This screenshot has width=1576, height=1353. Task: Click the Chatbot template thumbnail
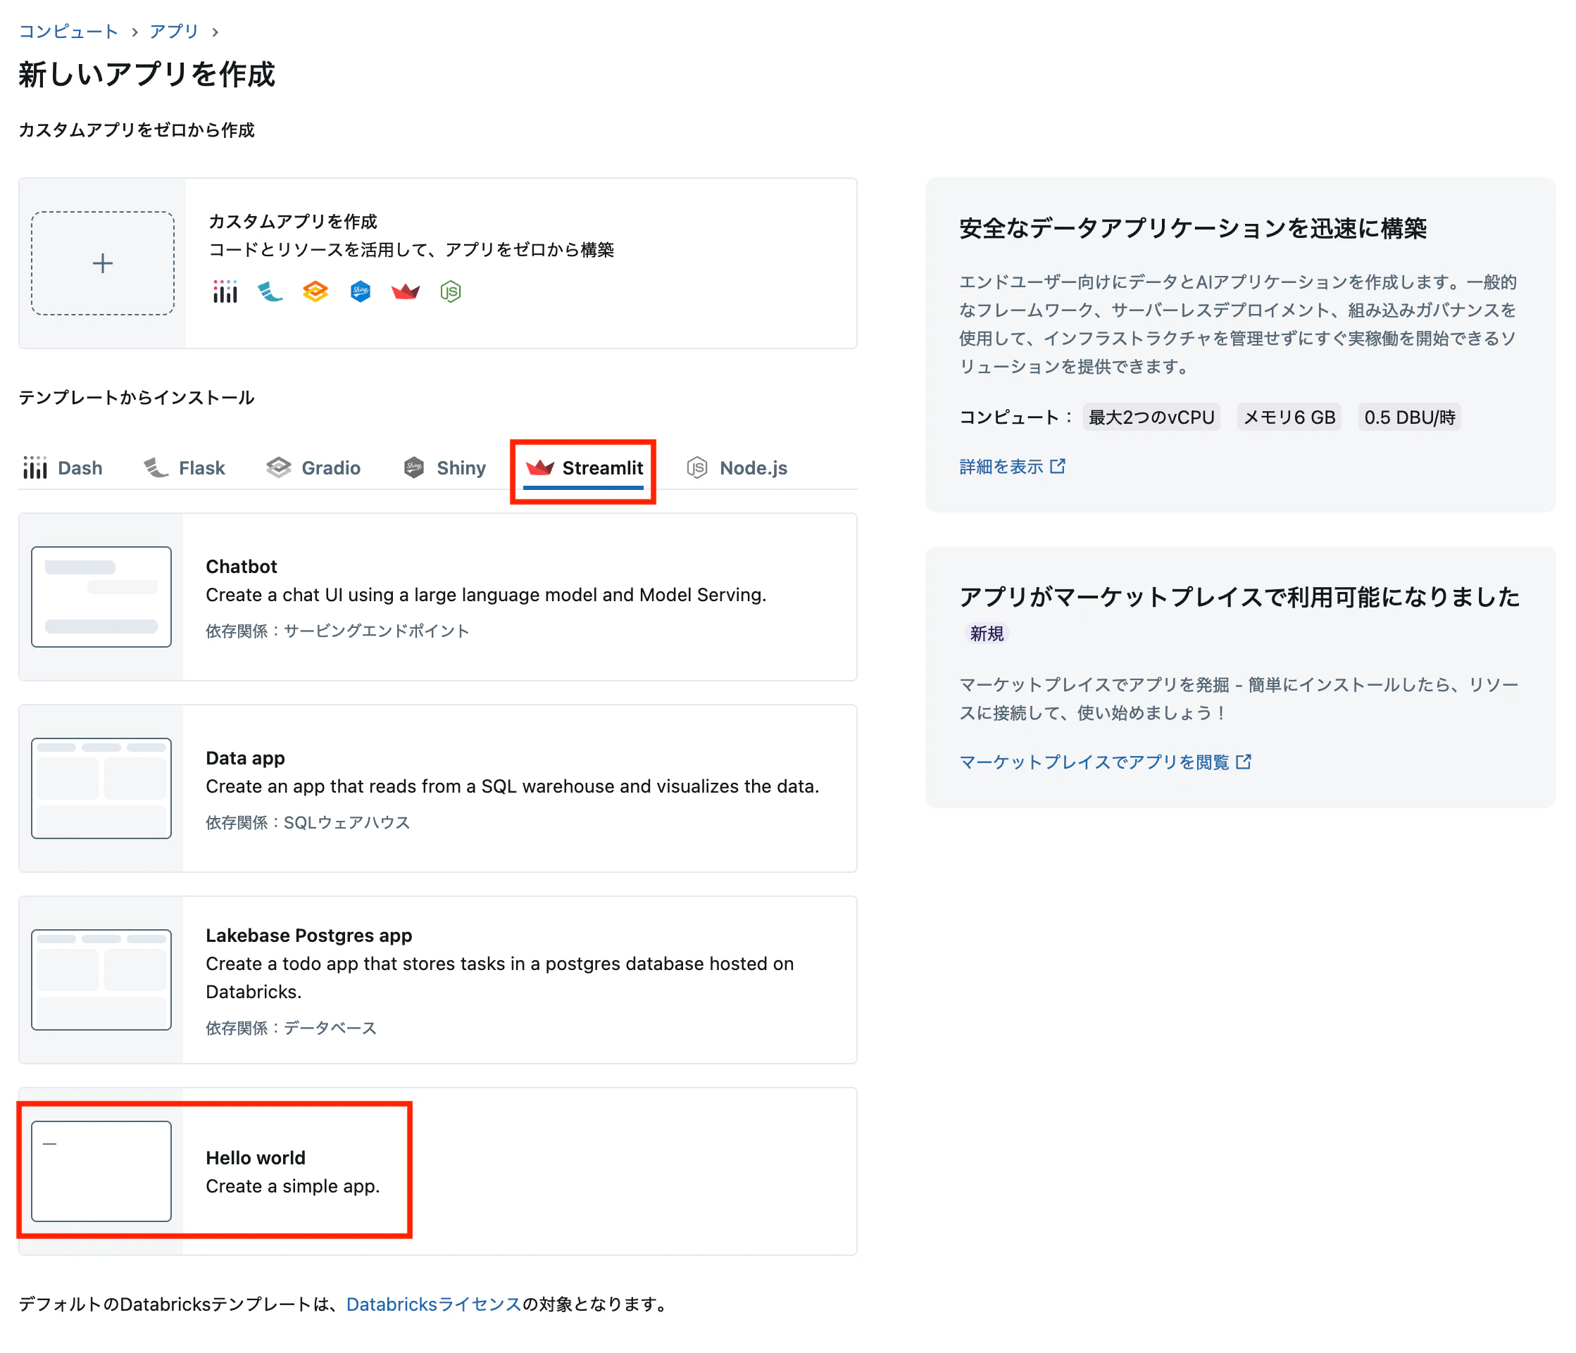coord(101,597)
